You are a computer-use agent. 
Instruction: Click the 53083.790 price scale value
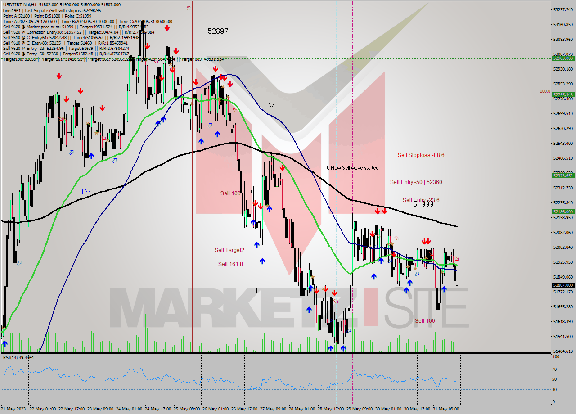tap(563, 39)
